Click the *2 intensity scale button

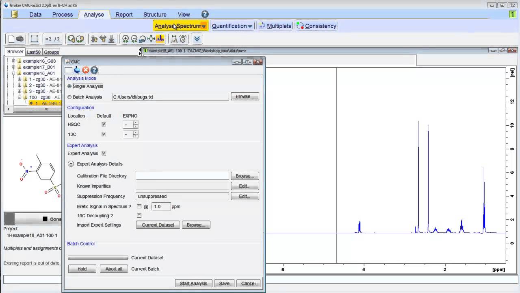(x=48, y=39)
